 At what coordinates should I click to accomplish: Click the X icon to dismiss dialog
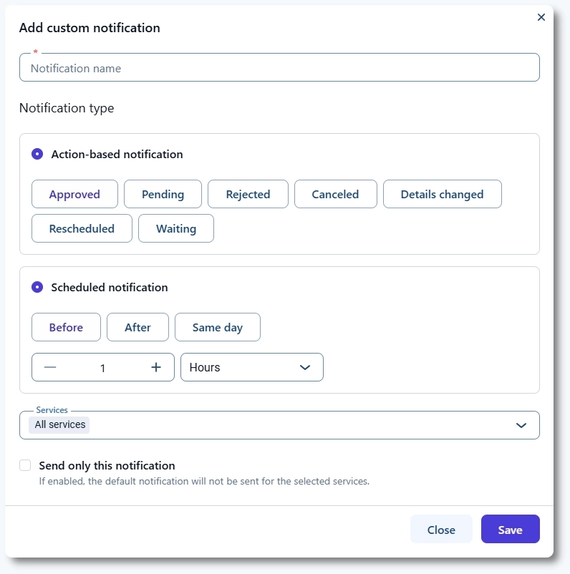tap(541, 17)
